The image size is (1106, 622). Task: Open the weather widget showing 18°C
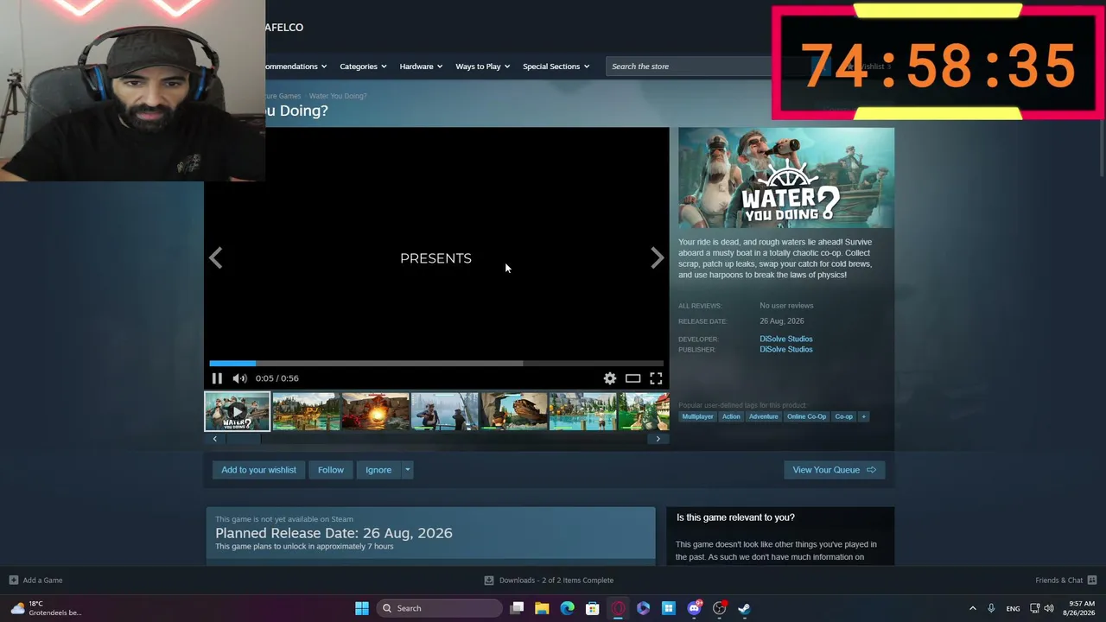47,608
